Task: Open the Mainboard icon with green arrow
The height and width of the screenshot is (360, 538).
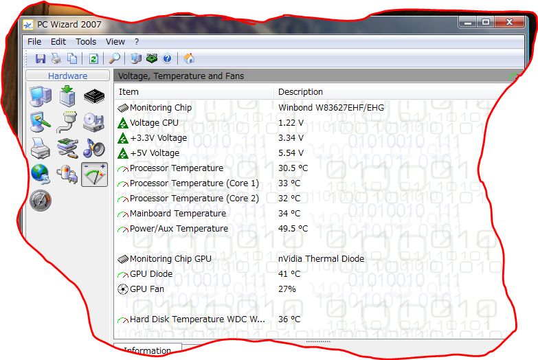Action: tap(67, 96)
